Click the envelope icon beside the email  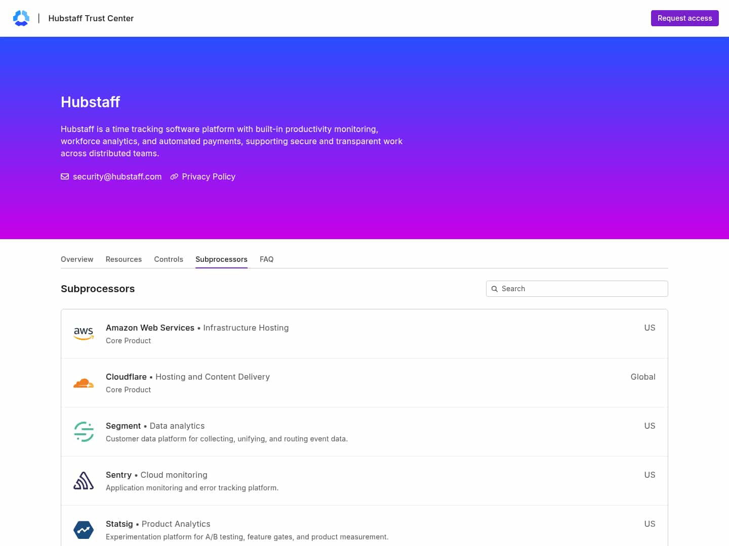65,176
